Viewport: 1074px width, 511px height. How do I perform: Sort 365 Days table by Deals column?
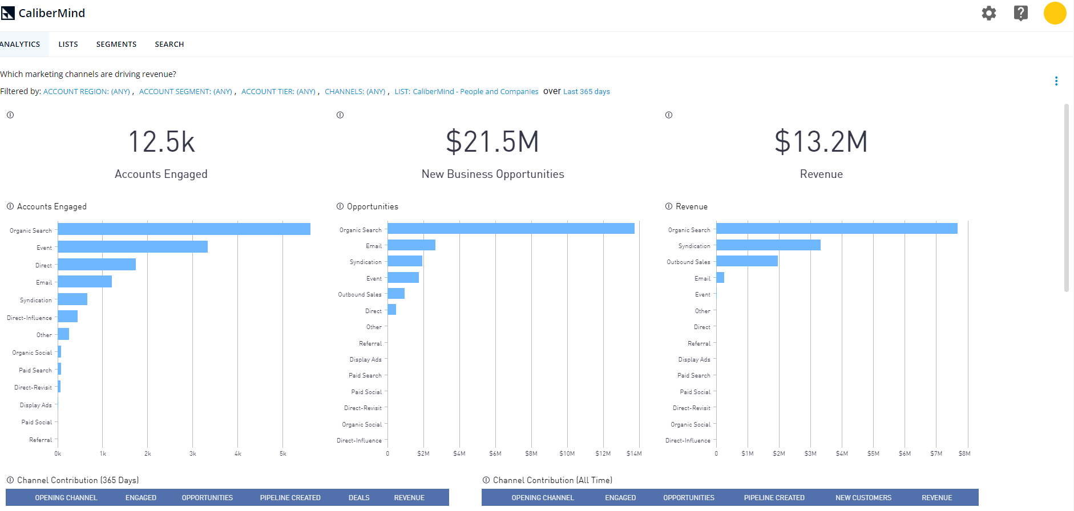point(359,498)
